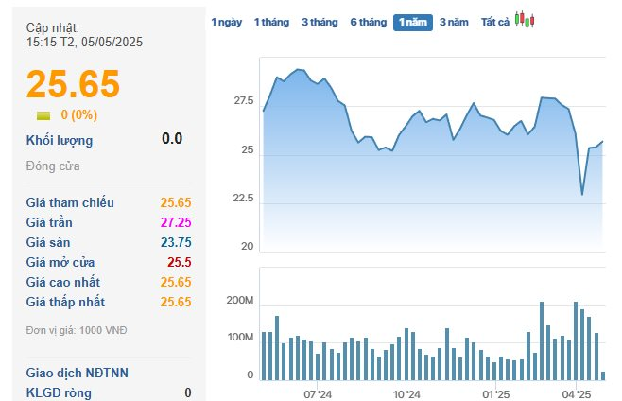Switch chart to 3 năm range
Viewport: 622px width, 401px height.
click(455, 22)
